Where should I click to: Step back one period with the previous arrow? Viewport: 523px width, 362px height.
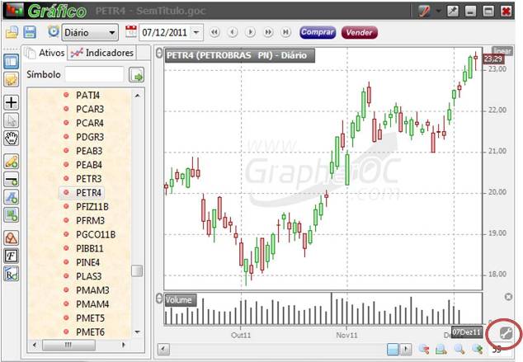tap(233, 32)
